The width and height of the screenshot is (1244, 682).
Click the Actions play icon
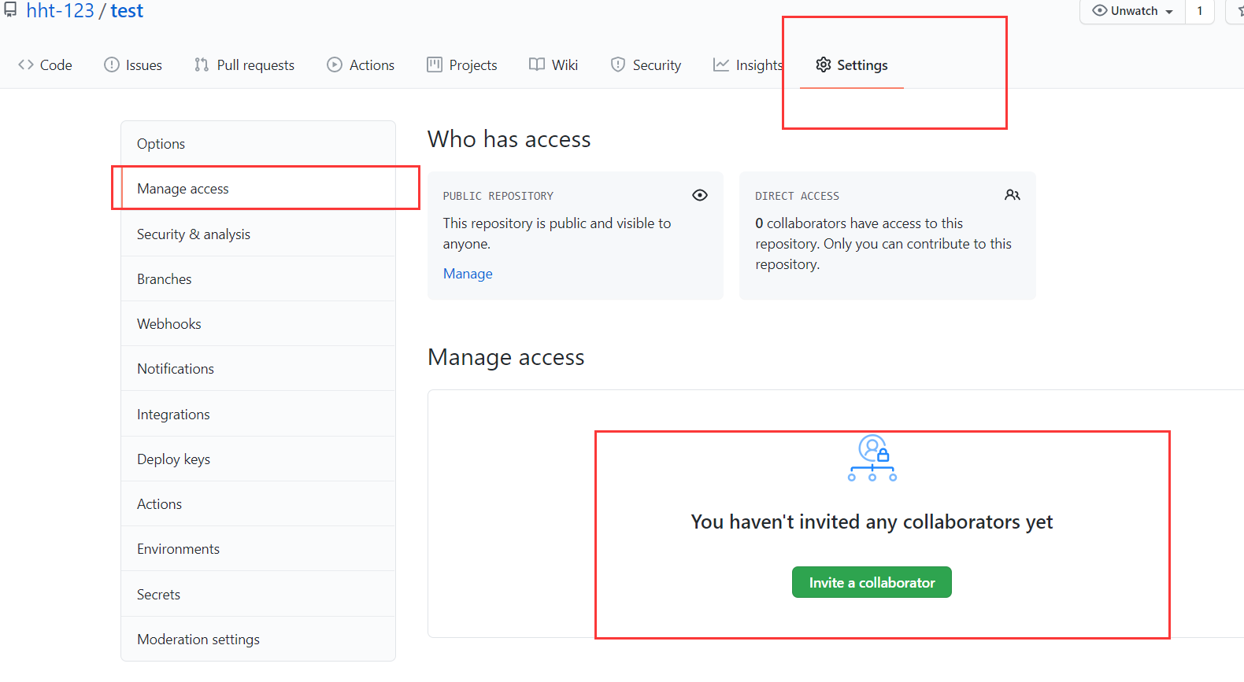pos(335,65)
